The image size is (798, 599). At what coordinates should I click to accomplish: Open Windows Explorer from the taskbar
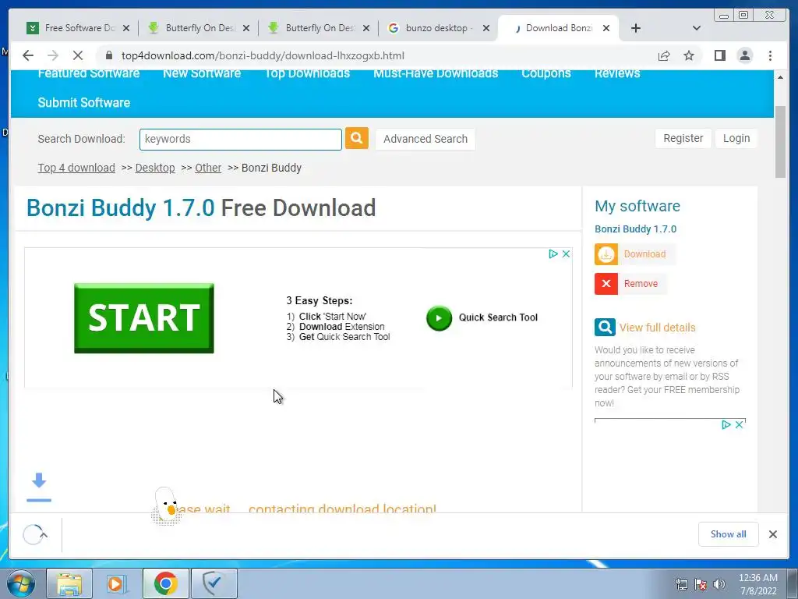69,583
